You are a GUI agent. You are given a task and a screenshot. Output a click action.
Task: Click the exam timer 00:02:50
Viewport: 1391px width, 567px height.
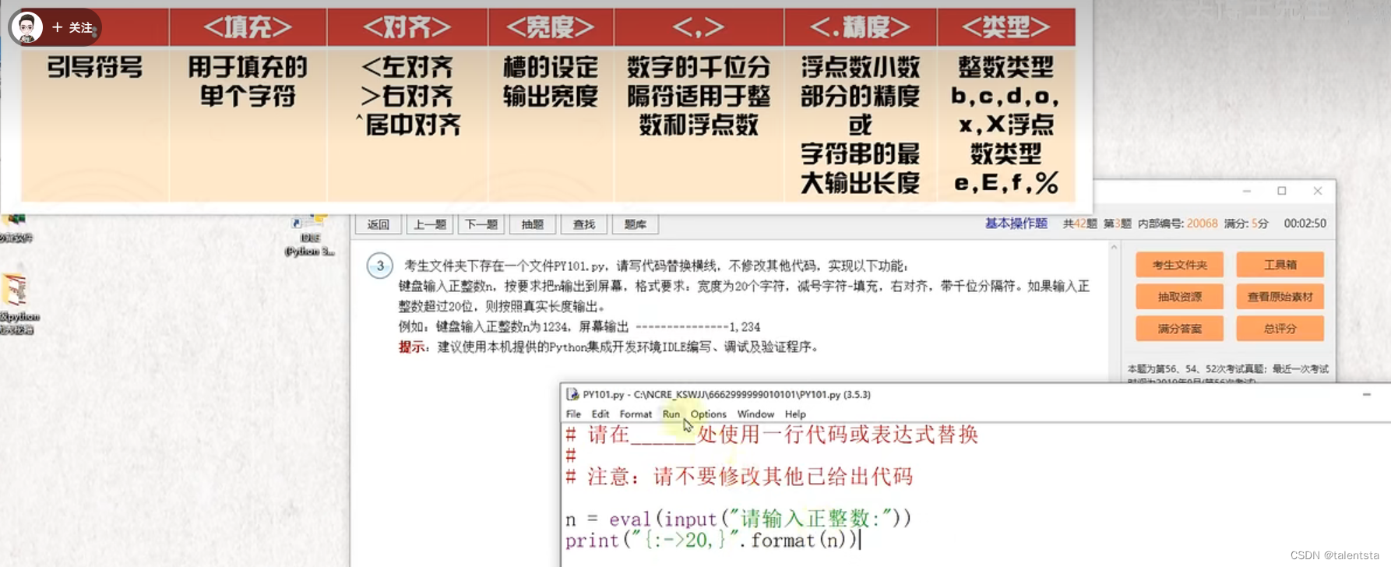pos(1305,224)
